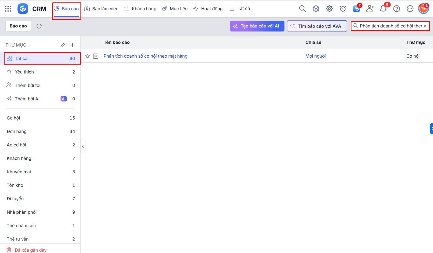Collapse the folder sidebar panel
Image resolution: width=433 pixels, height=253 pixels.
pyautogui.click(x=83, y=146)
